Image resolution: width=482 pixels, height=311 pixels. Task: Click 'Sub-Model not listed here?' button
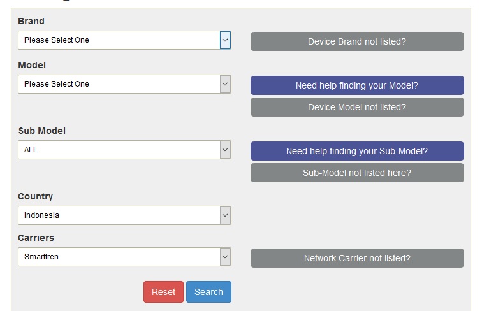point(357,173)
